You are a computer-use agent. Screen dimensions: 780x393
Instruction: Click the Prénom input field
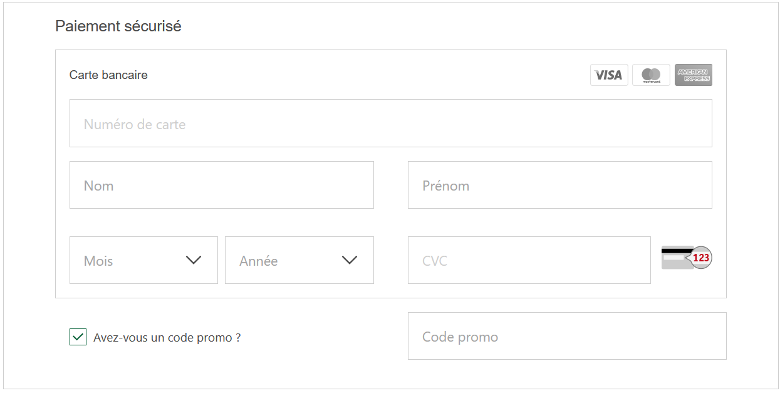[559, 184]
